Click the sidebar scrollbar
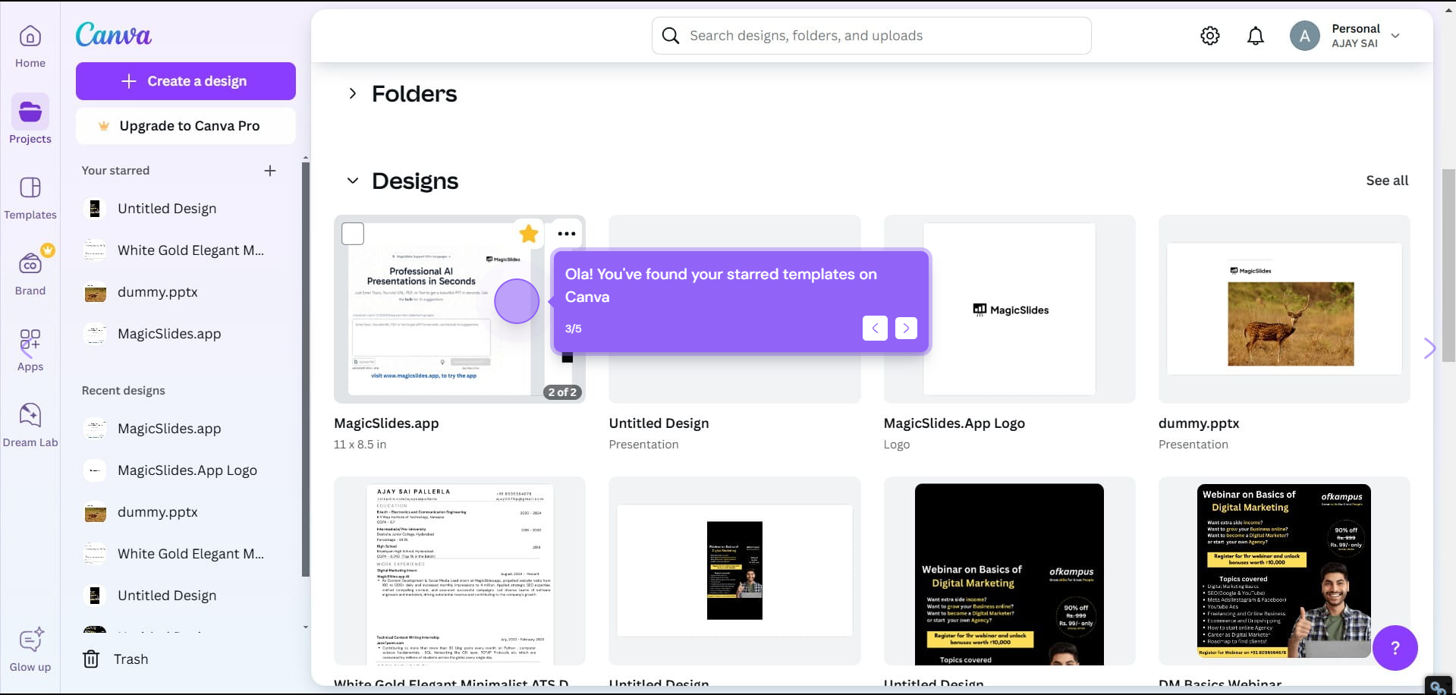1456x695 pixels. (x=306, y=368)
